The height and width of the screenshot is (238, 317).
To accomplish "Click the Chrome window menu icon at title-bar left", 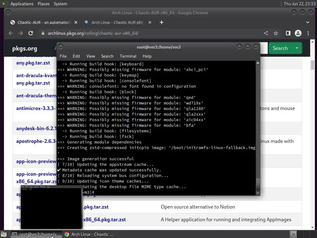I will click(x=8, y=12).
